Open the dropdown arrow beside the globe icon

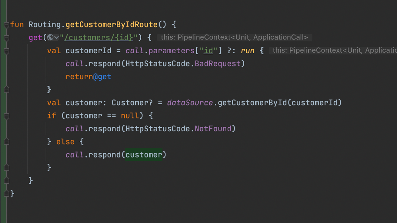[x=57, y=38]
